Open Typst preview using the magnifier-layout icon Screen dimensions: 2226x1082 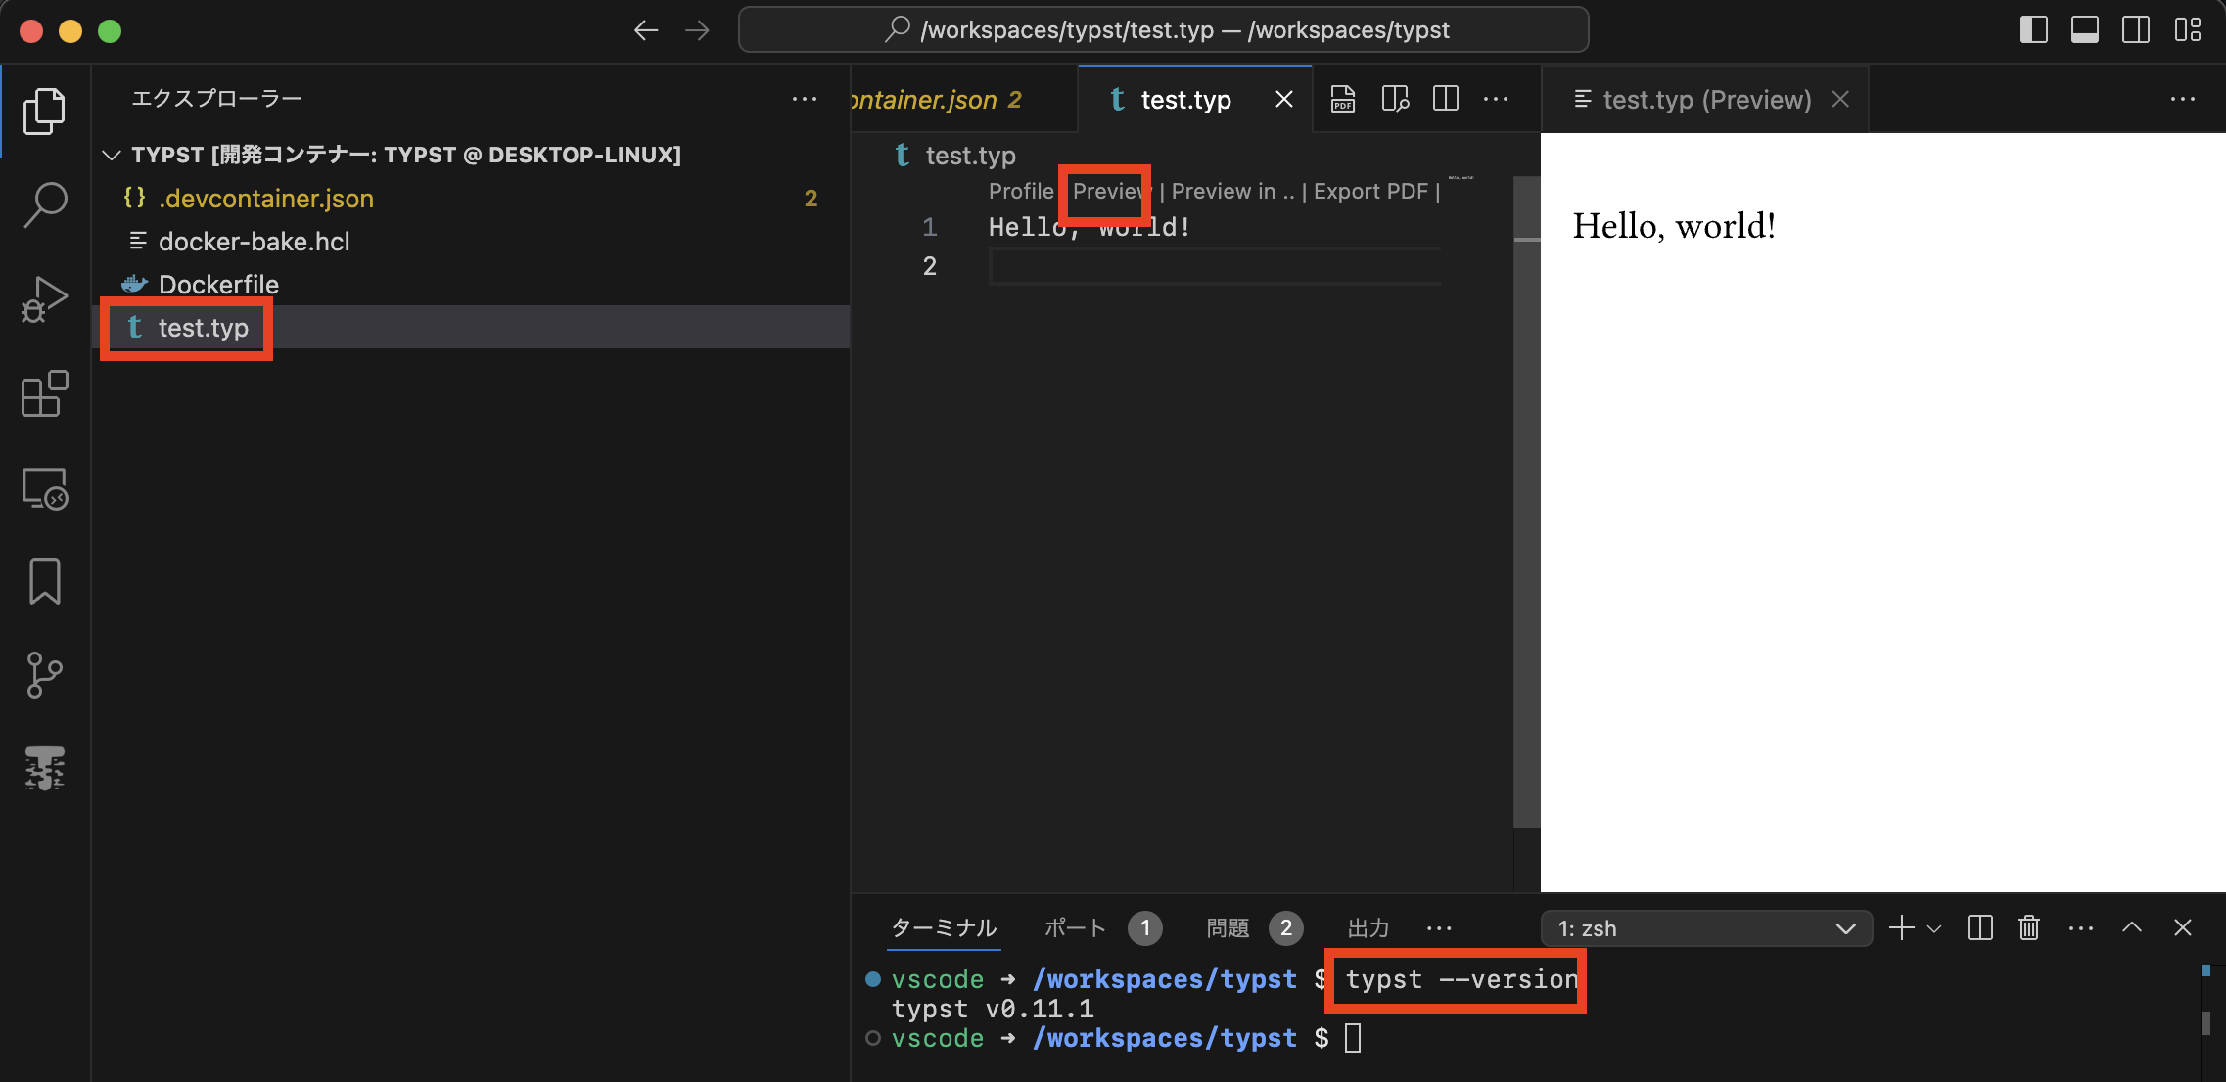(x=1394, y=98)
